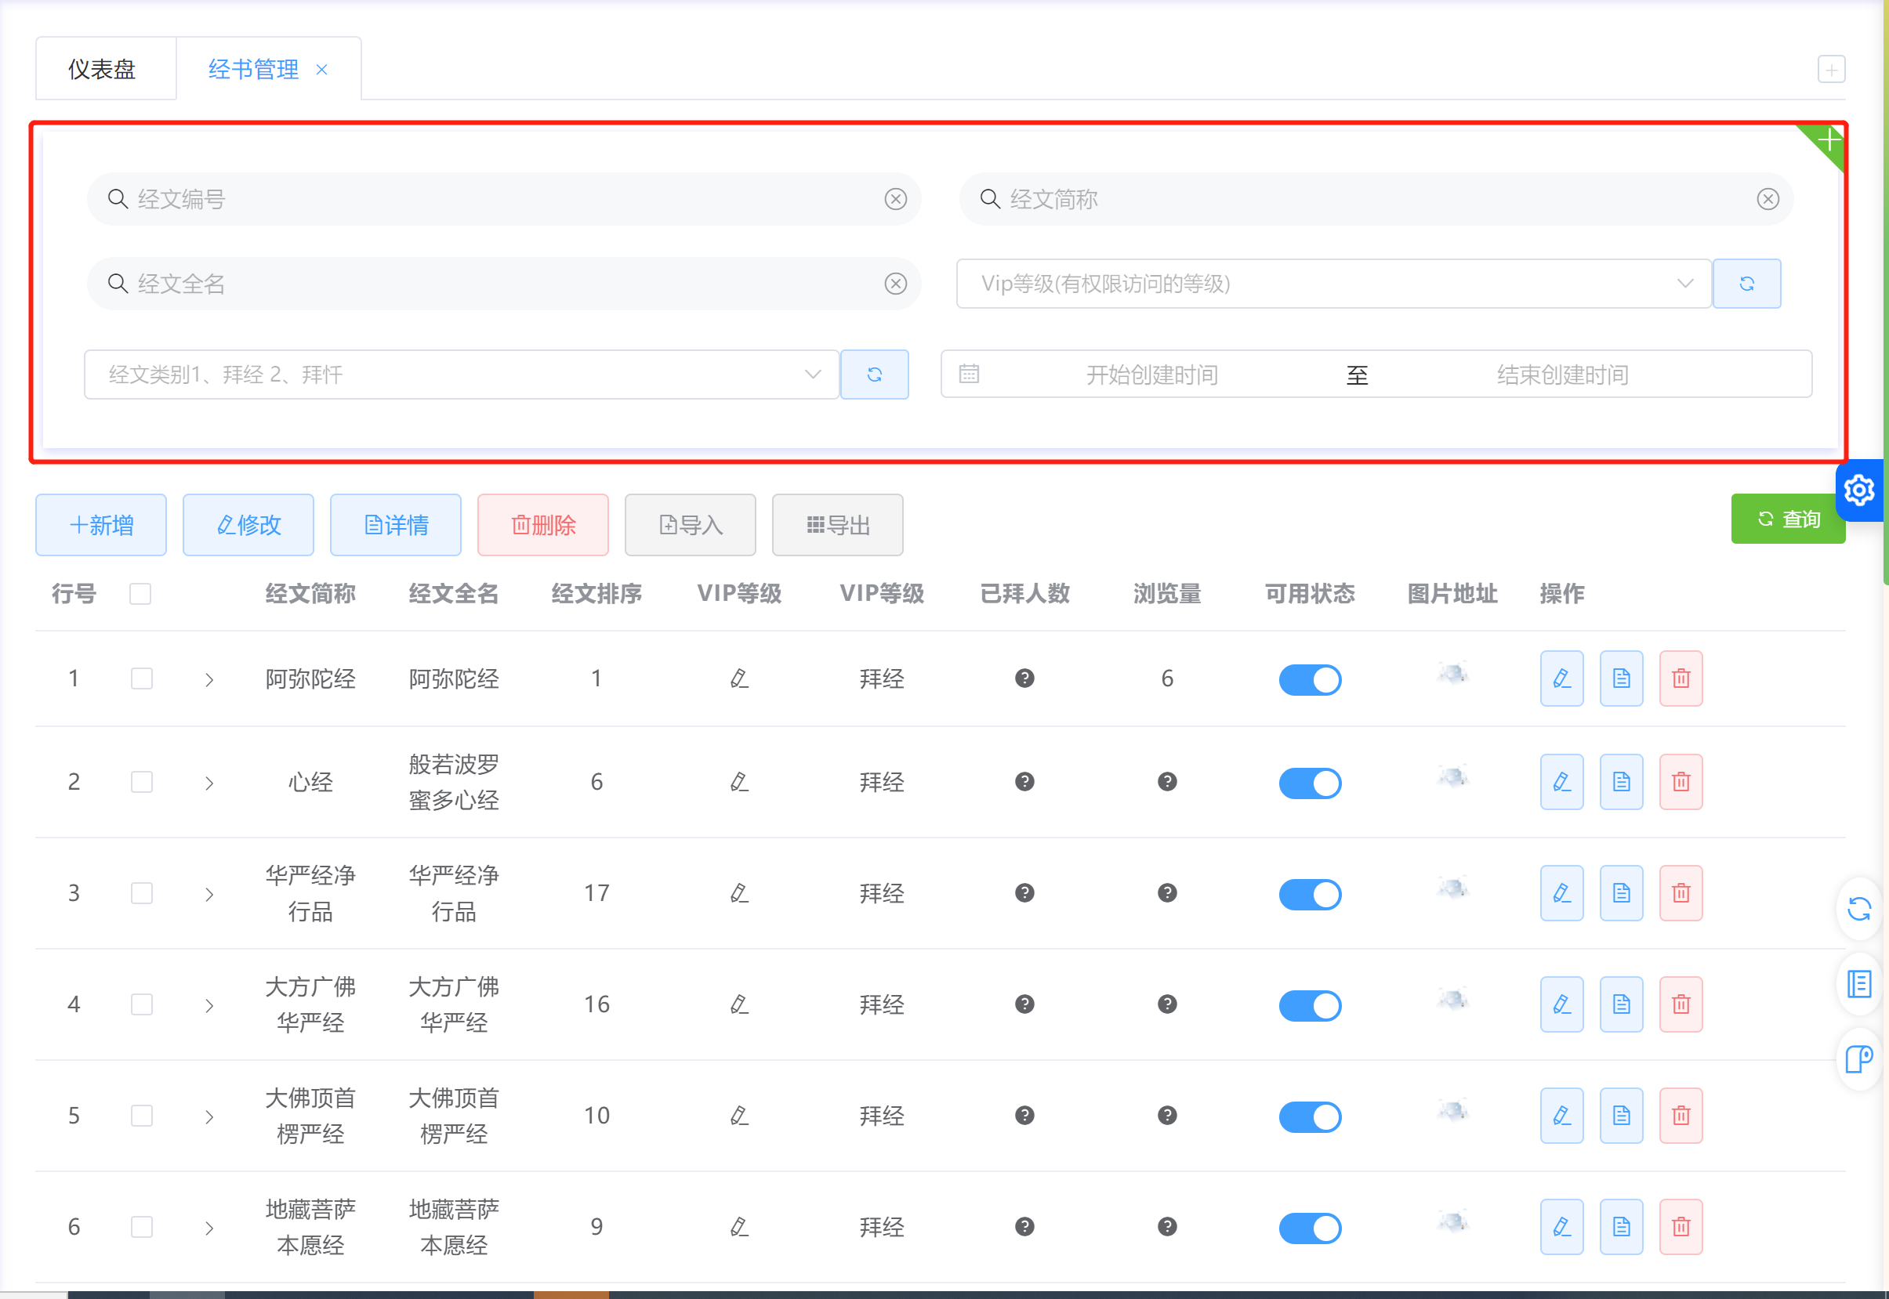Refresh the 经文类别 dropdown options
Screen dimensions: 1889x1299
tap(874, 375)
